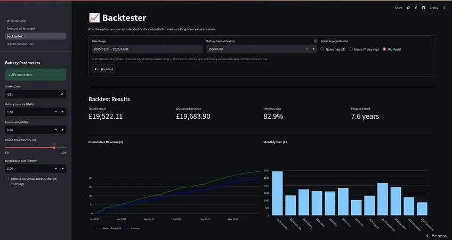The width and height of the screenshot is (452, 240).
Task: Decrease Degradation cost with minus
Action: 56,168
